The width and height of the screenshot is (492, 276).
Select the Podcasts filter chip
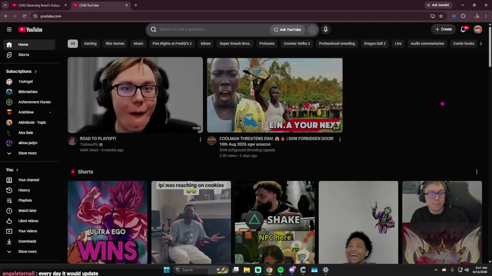[267, 44]
